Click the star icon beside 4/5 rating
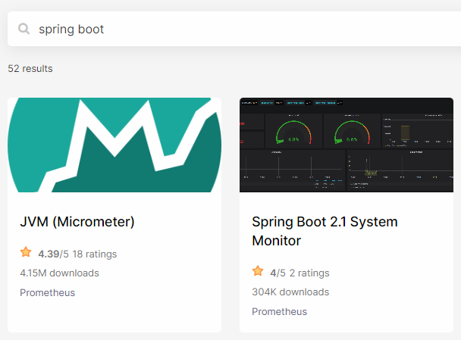The image size is (461, 340). coord(258,271)
